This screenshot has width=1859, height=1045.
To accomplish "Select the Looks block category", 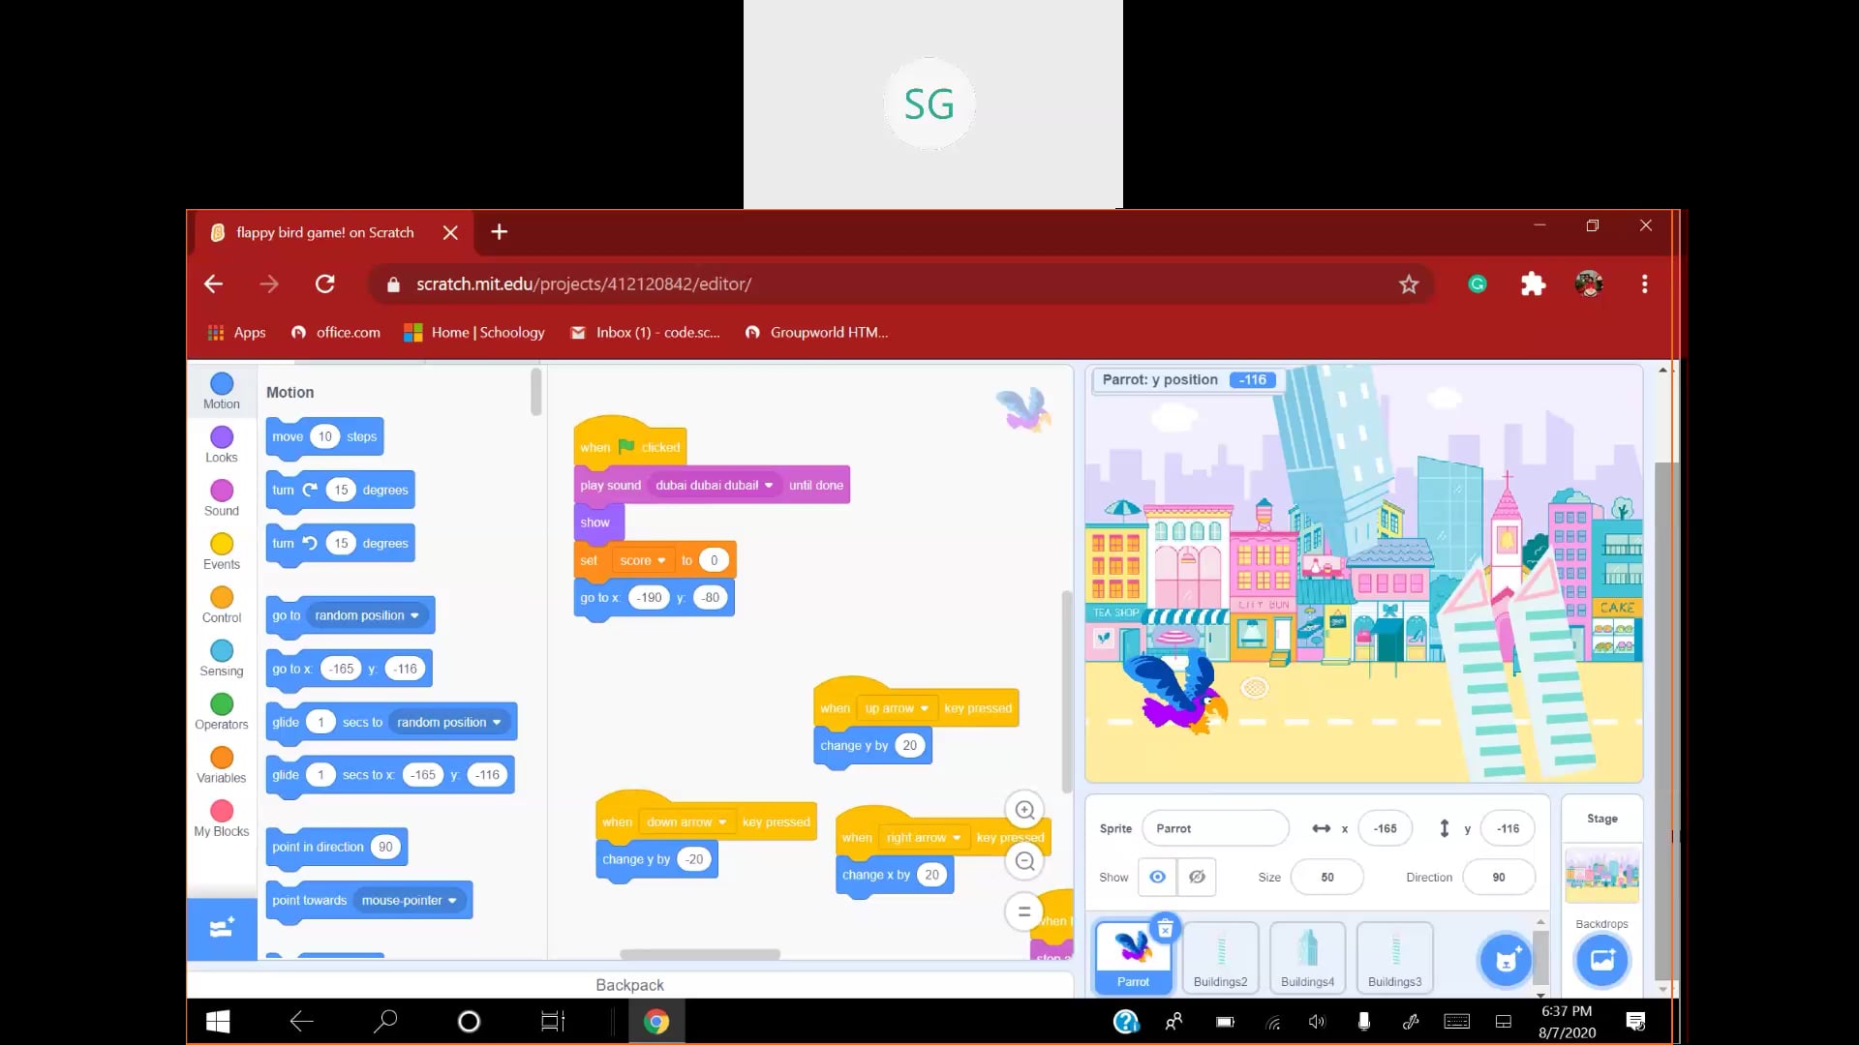I will pyautogui.click(x=222, y=445).
